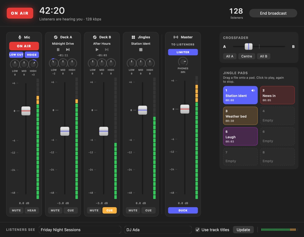Click Jingles LOW EQ knob
304x237 pixels.
pyautogui.click(x=131, y=63)
